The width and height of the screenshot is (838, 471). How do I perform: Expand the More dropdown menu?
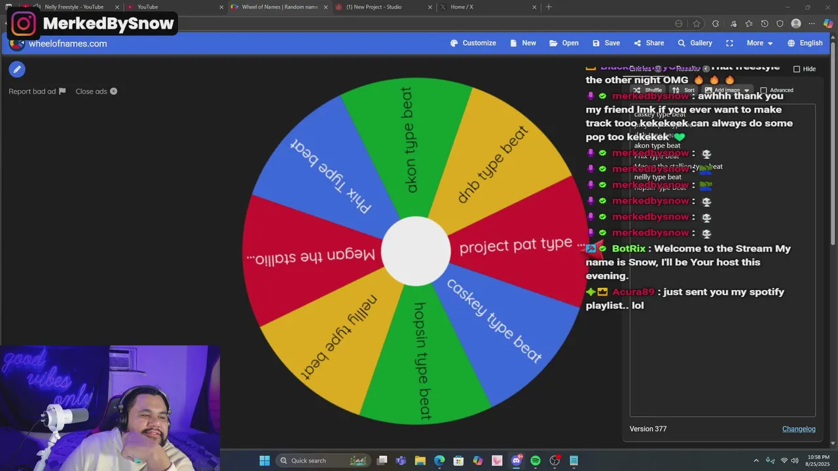tap(759, 43)
